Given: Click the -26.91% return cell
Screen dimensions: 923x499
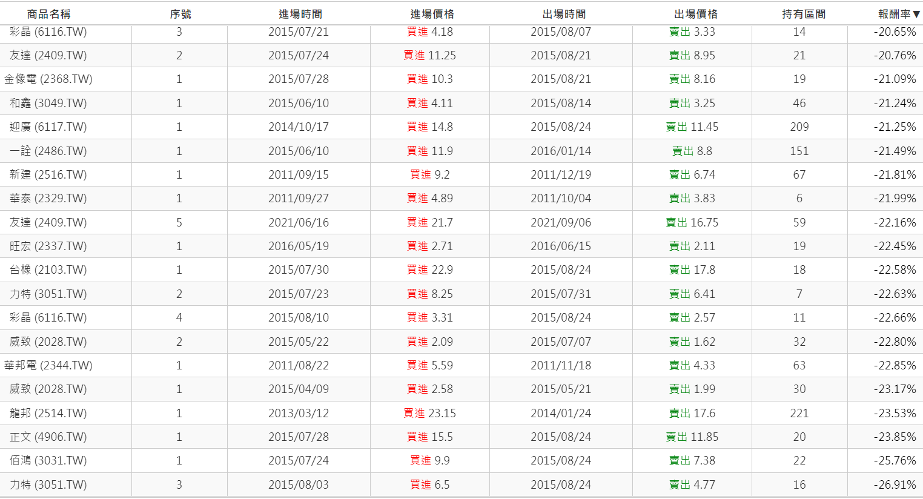Looking at the screenshot, I should (894, 485).
